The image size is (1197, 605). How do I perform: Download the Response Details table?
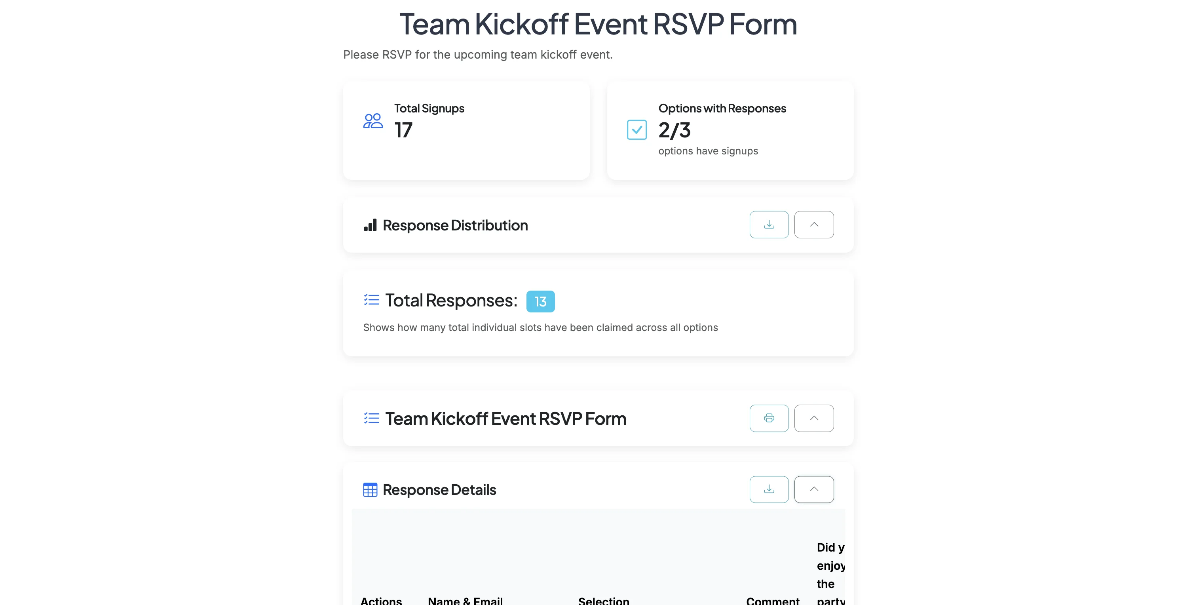769,489
